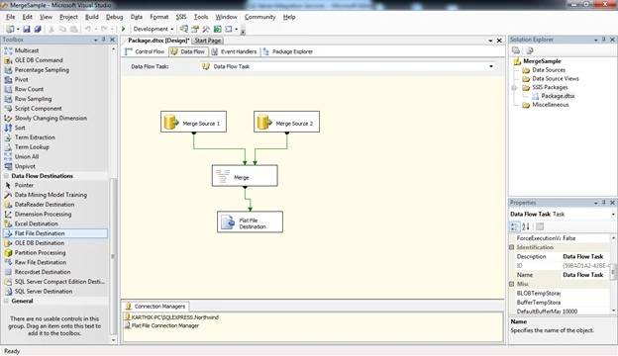Select OLE DB Destination in Toolbox

(40, 242)
